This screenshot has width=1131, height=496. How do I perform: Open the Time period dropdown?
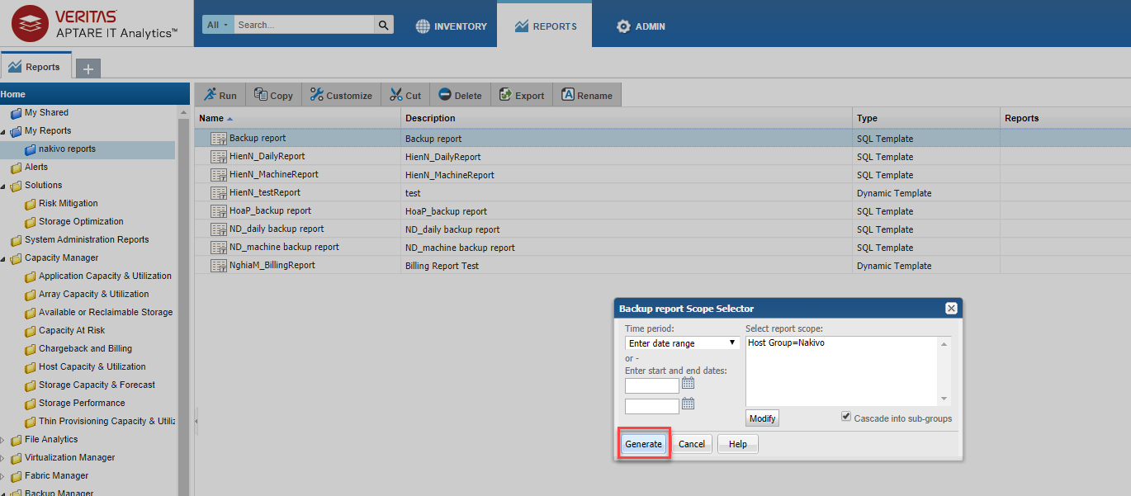[x=682, y=342]
